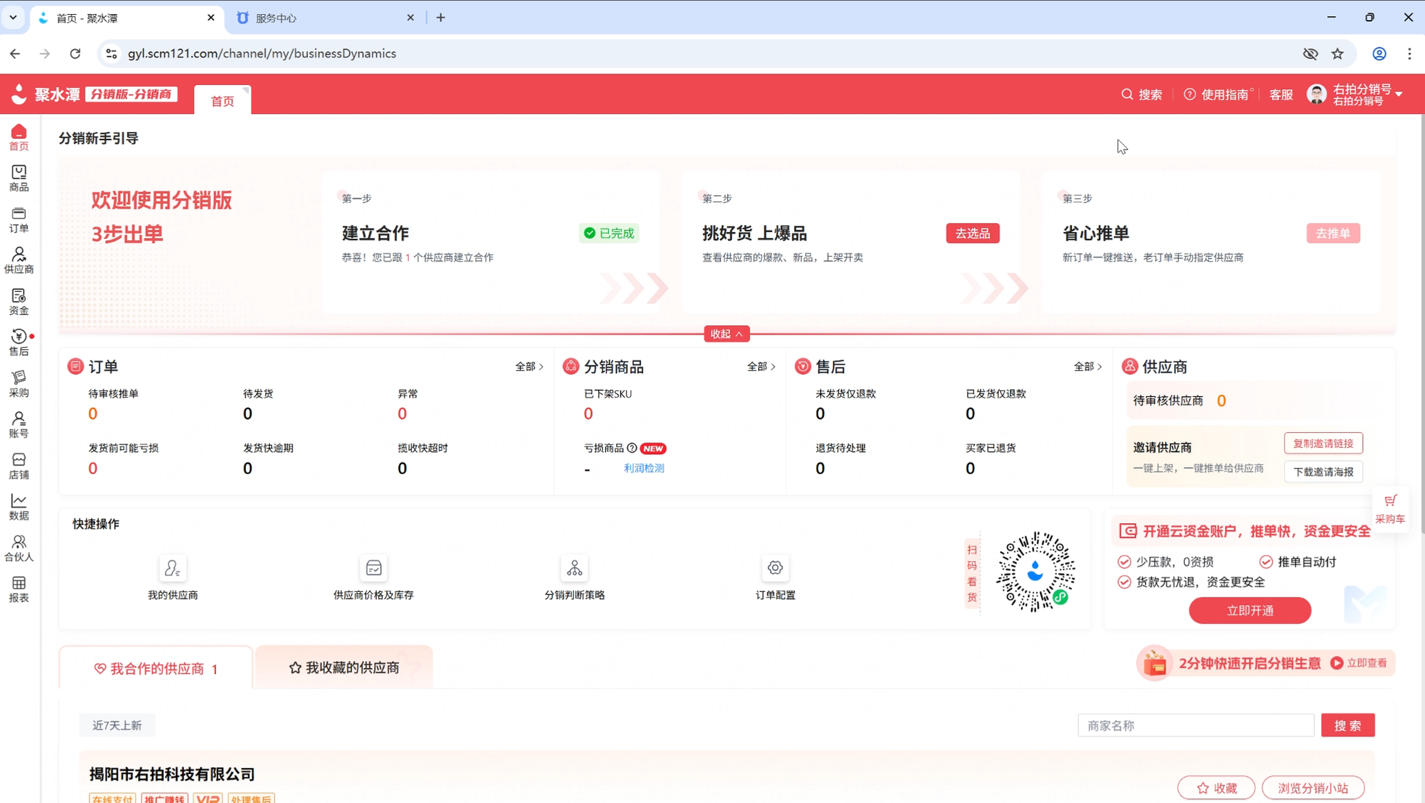
Task: Open 订单配置 in quick actions
Action: click(775, 576)
